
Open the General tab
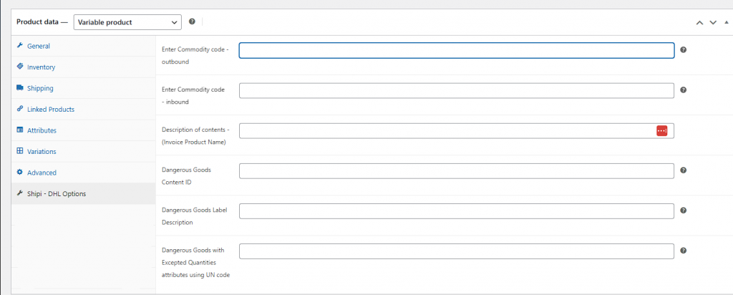[x=39, y=46]
